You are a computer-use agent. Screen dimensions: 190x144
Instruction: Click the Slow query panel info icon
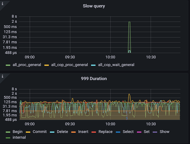(x=2, y=3)
